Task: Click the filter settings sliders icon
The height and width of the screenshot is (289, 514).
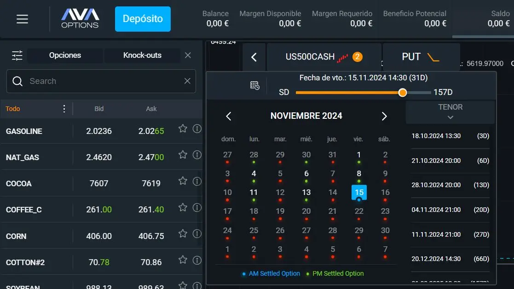Action: (x=17, y=56)
